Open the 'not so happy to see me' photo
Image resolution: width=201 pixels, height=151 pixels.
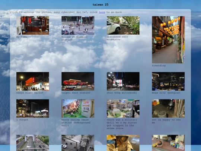pyautogui.click(x=168, y=108)
